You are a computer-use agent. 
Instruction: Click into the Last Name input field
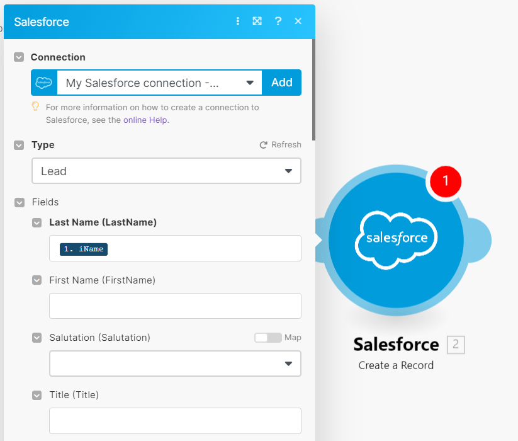click(175, 248)
